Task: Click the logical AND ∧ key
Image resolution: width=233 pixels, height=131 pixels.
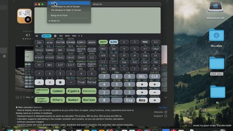Action: 39,82
